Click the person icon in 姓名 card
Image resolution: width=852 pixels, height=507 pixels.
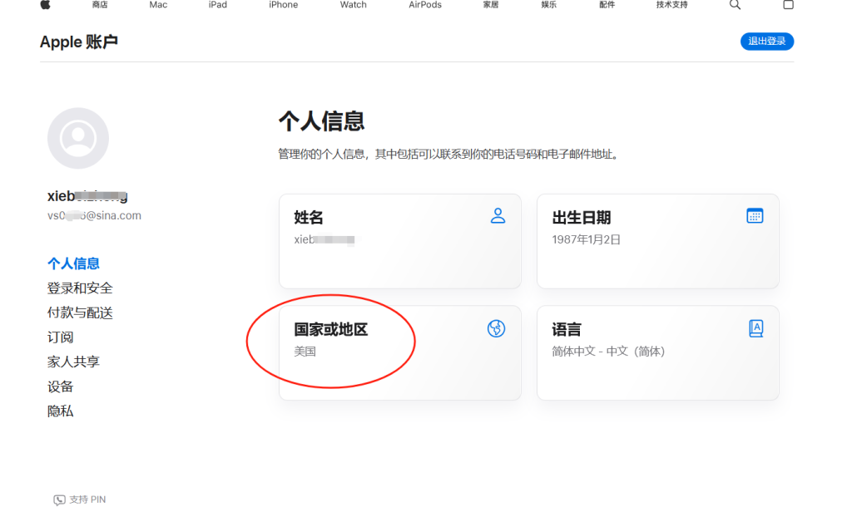click(x=498, y=216)
